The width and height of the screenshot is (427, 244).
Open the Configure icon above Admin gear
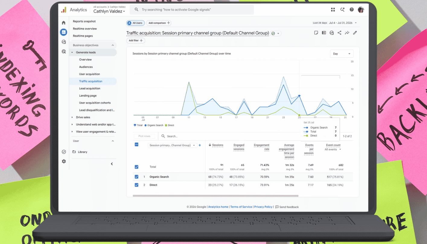[x=64, y=152]
